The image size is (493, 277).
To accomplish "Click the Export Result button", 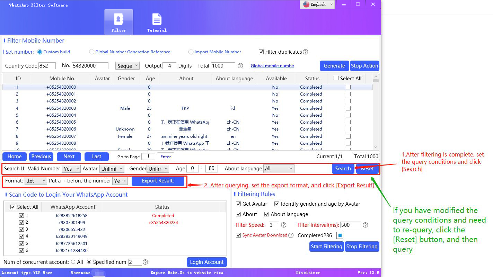I will point(158,181).
